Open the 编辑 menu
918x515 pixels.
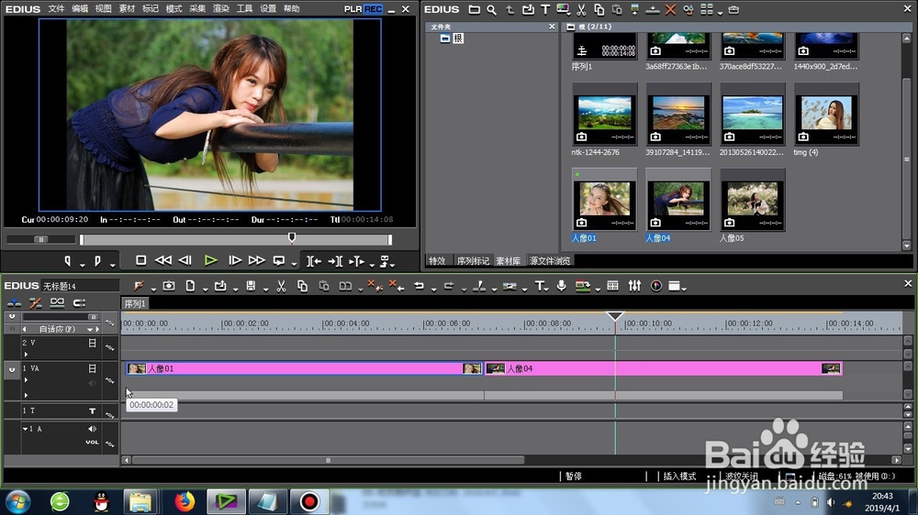point(80,9)
